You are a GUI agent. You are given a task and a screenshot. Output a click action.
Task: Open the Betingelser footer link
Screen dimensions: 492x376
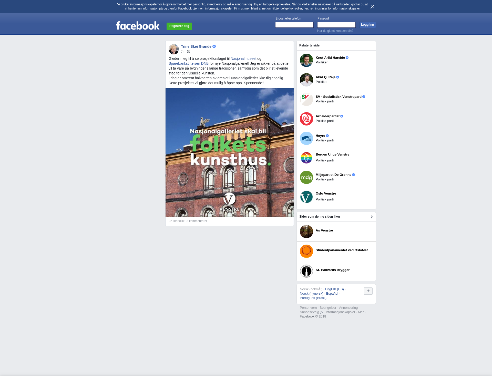pos(328,308)
